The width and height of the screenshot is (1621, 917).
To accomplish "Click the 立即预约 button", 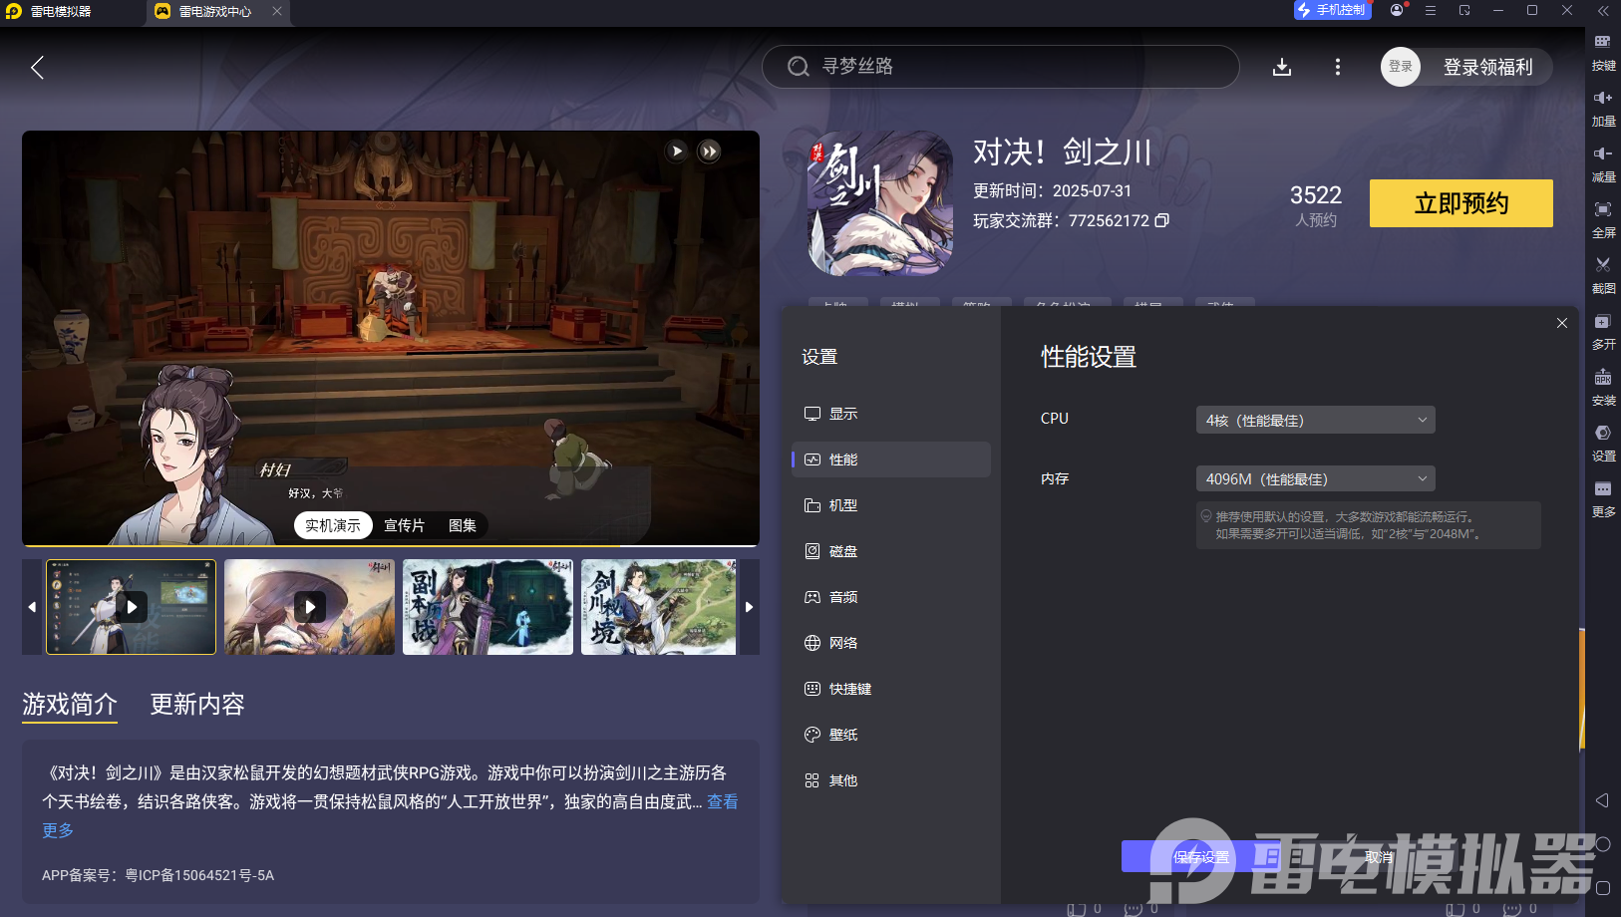I will pyautogui.click(x=1460, y=203).
